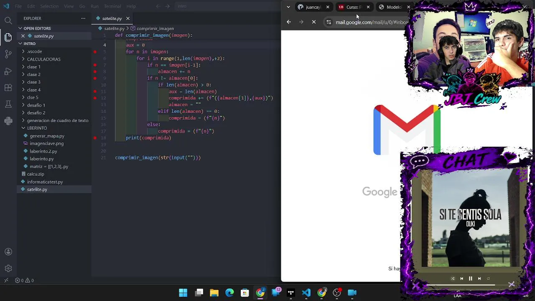Open File Explorer from the taskbar

tap(214, 293)
